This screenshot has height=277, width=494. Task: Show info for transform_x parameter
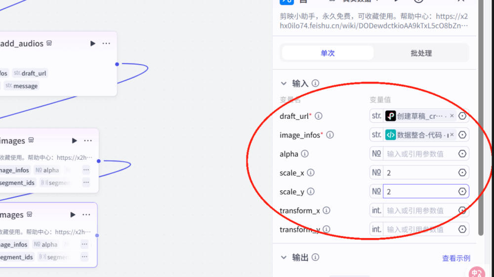pos(327,210)
